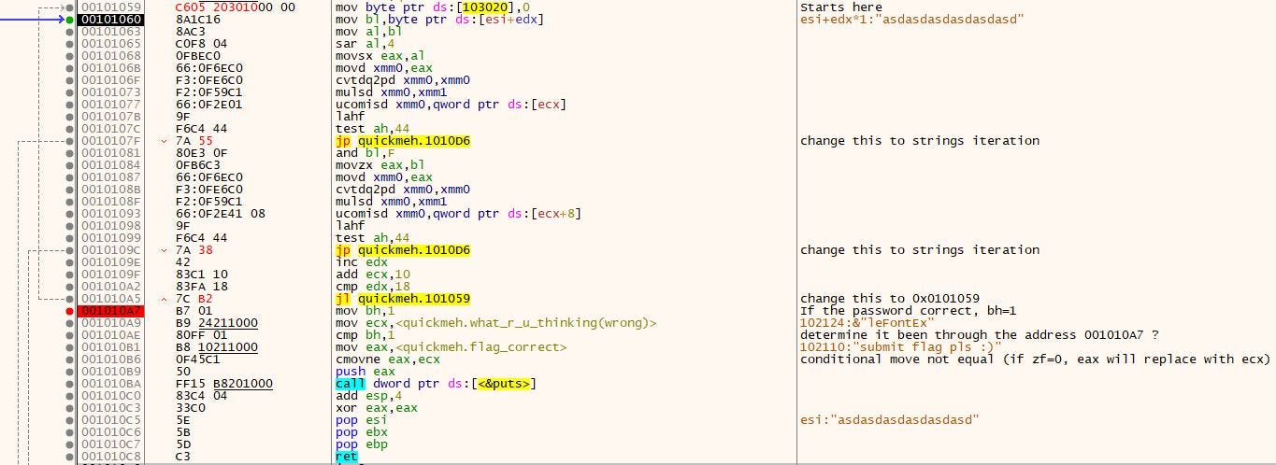This screenshot has width=1276, height=465.
Task: Set breakpoint dot on row 00101059
Action: tap(69, 7)
